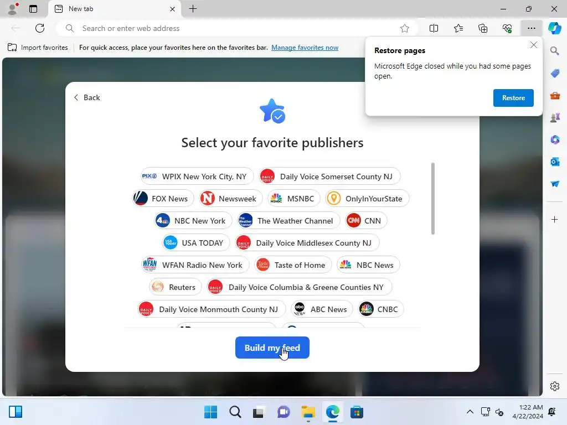Select the FOX News publisher chip
This screenshot has width=567, height=425.
pos(163,199)
